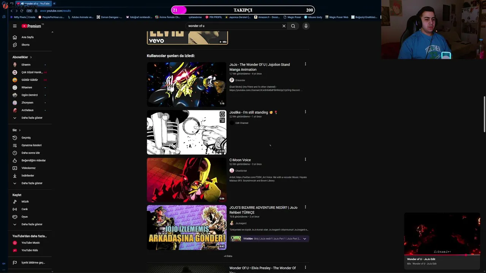Open JoJosgard channel link
Image resolution: width=486 pixels, height=273 pixels.
(x=241, y=223)
